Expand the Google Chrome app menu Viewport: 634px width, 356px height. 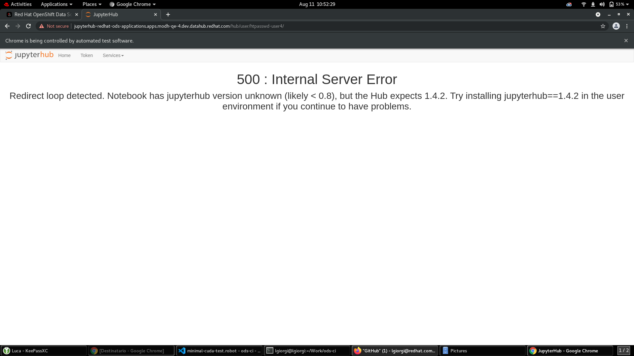click(x=133, y=4)
